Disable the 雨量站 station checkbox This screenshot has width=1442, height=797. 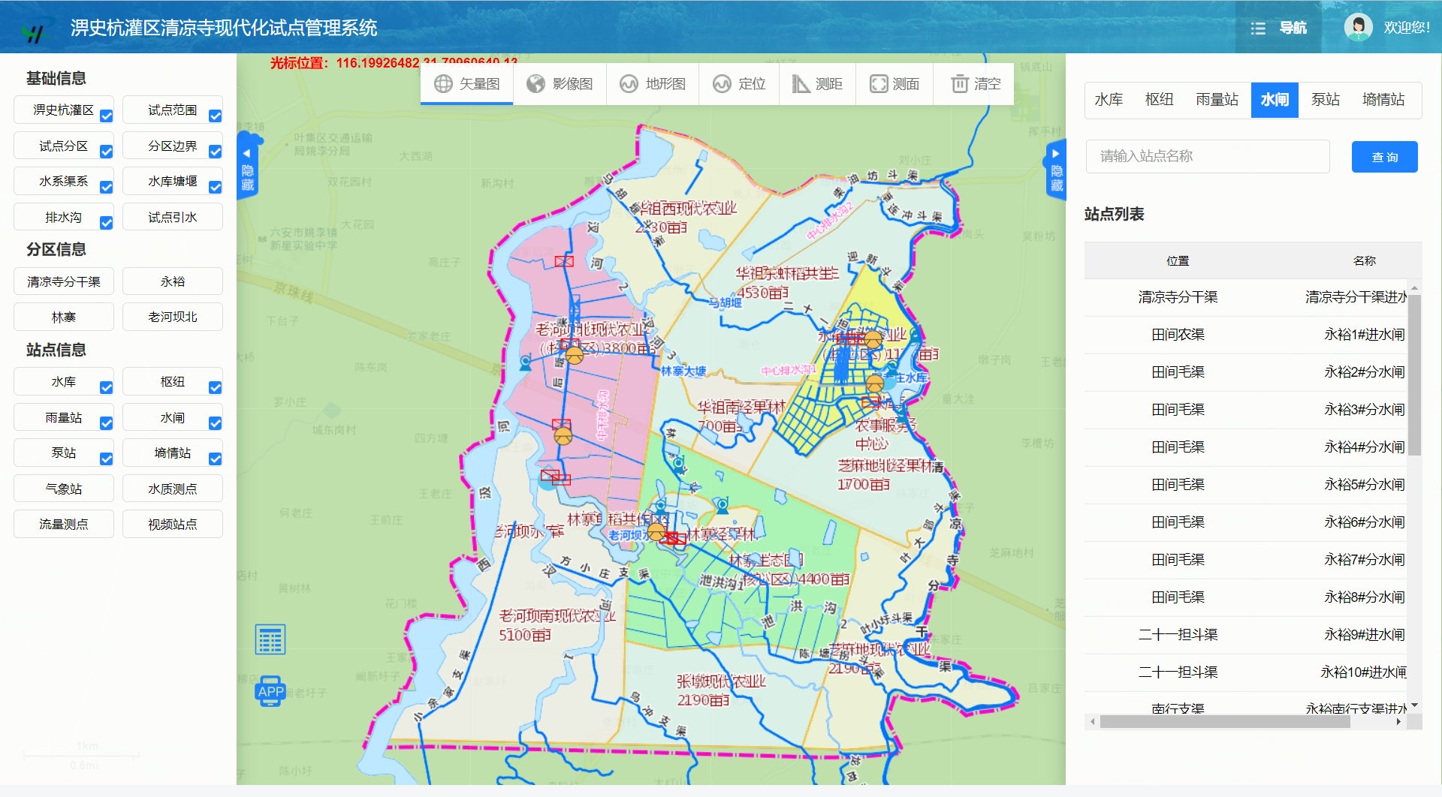pos(107,424)
